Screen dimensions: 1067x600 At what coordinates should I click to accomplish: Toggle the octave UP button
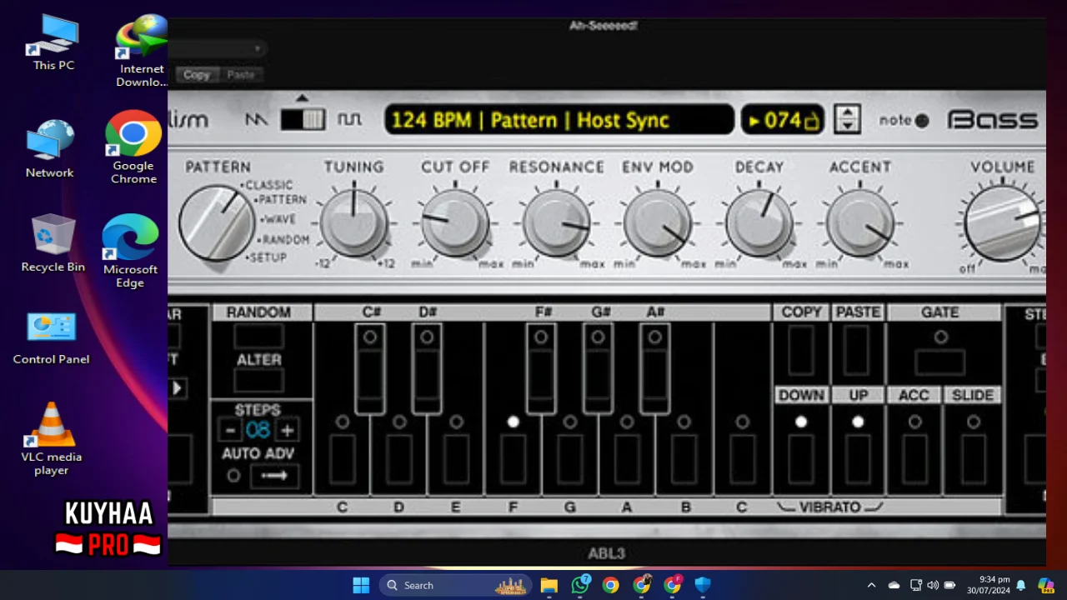click(x=858, y=458)
